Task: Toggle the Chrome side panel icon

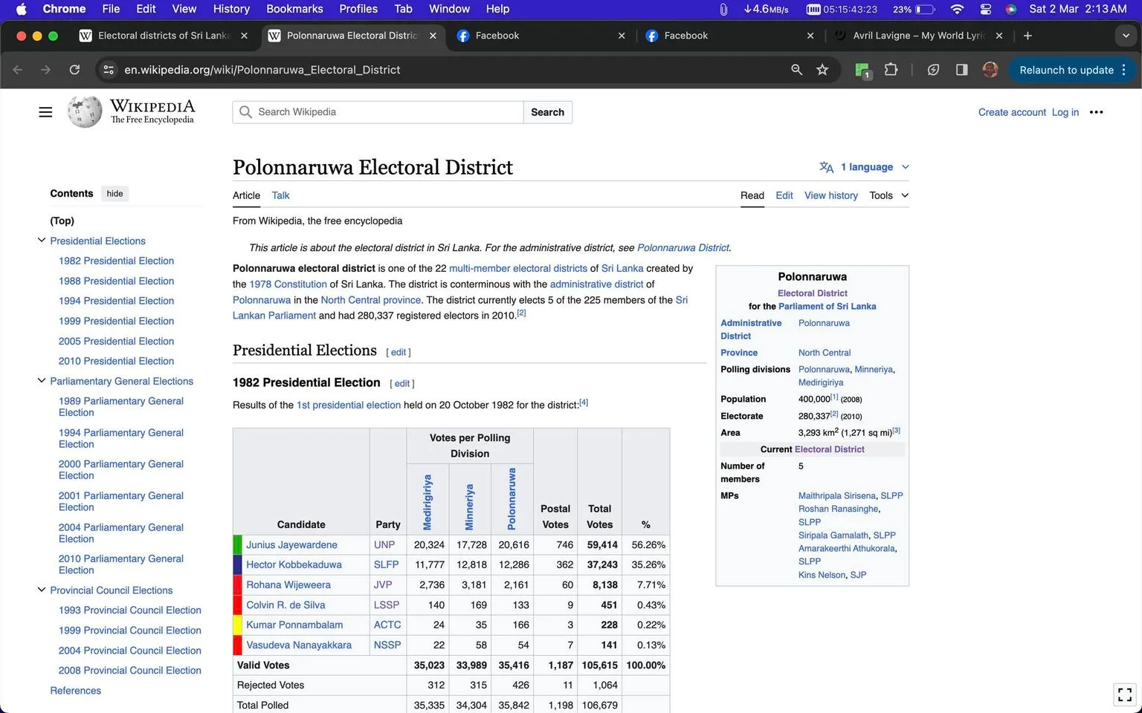Action: pos(961,70)
